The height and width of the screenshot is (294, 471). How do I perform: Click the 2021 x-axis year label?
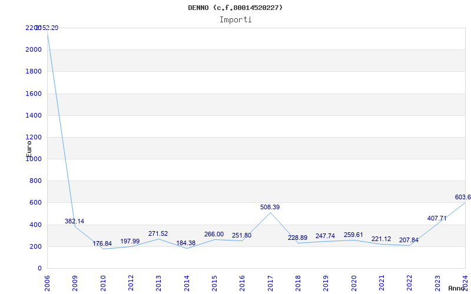pos(382,283)
